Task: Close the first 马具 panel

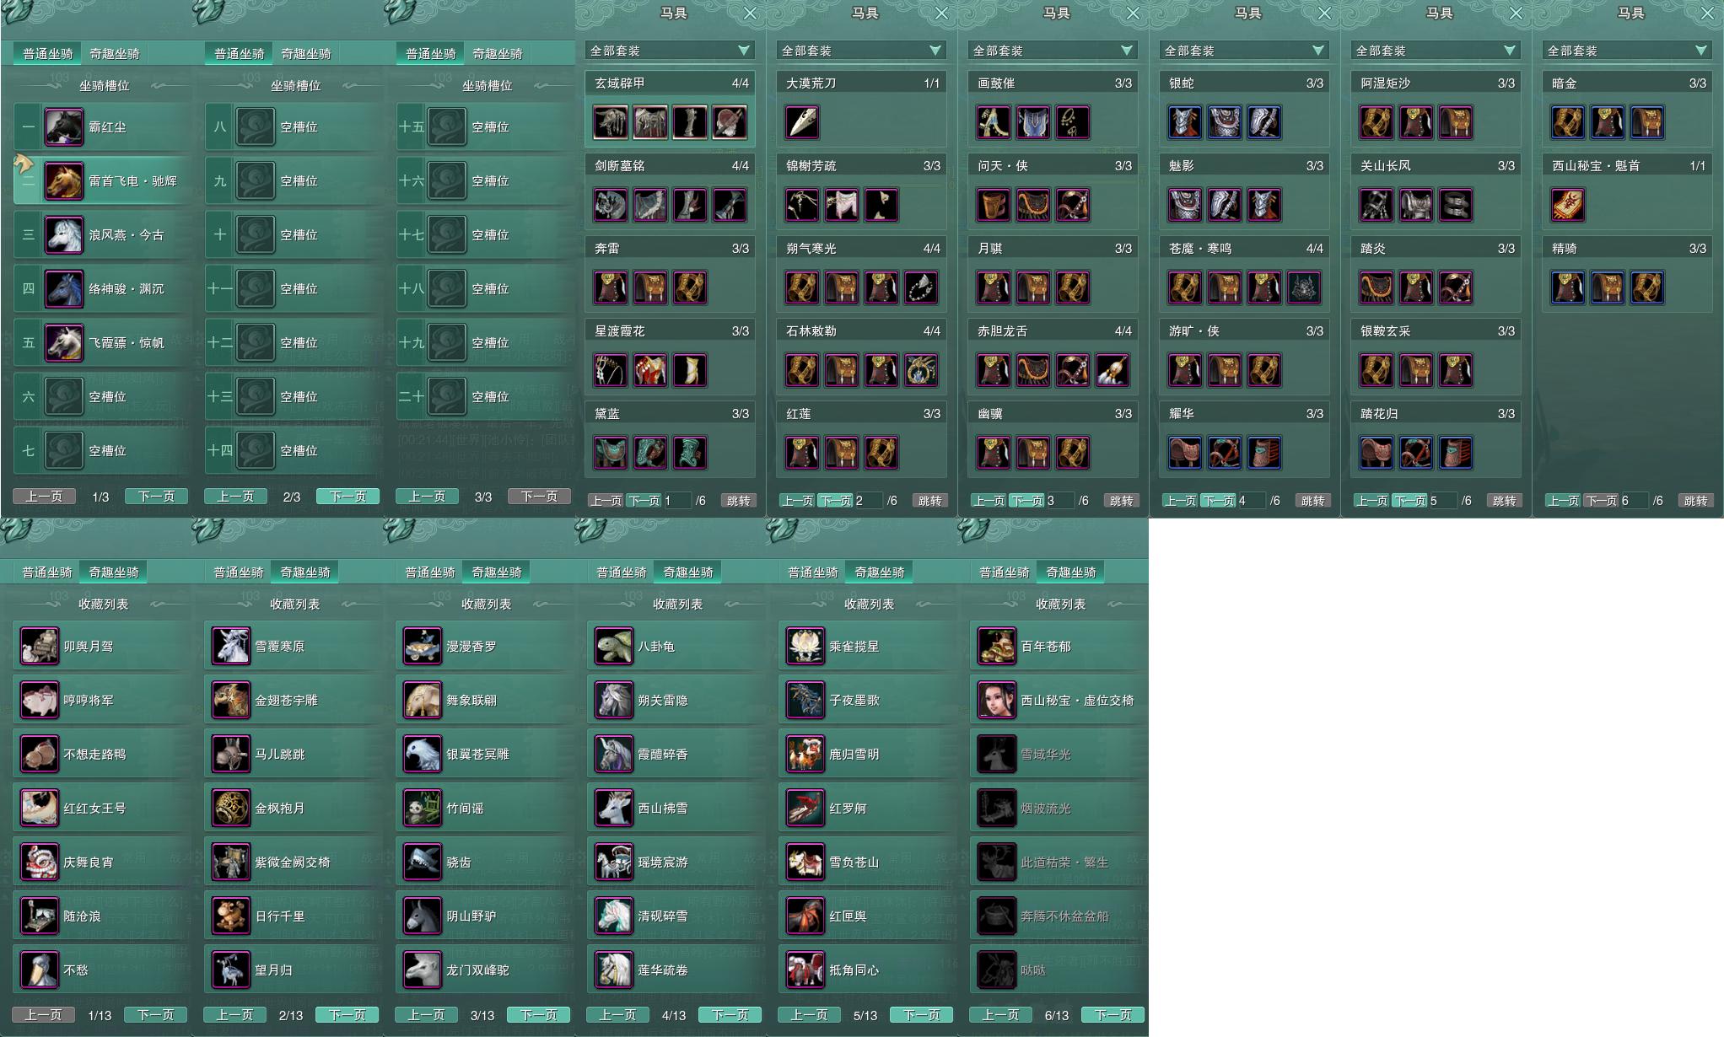Action: [x=750, y=13]
